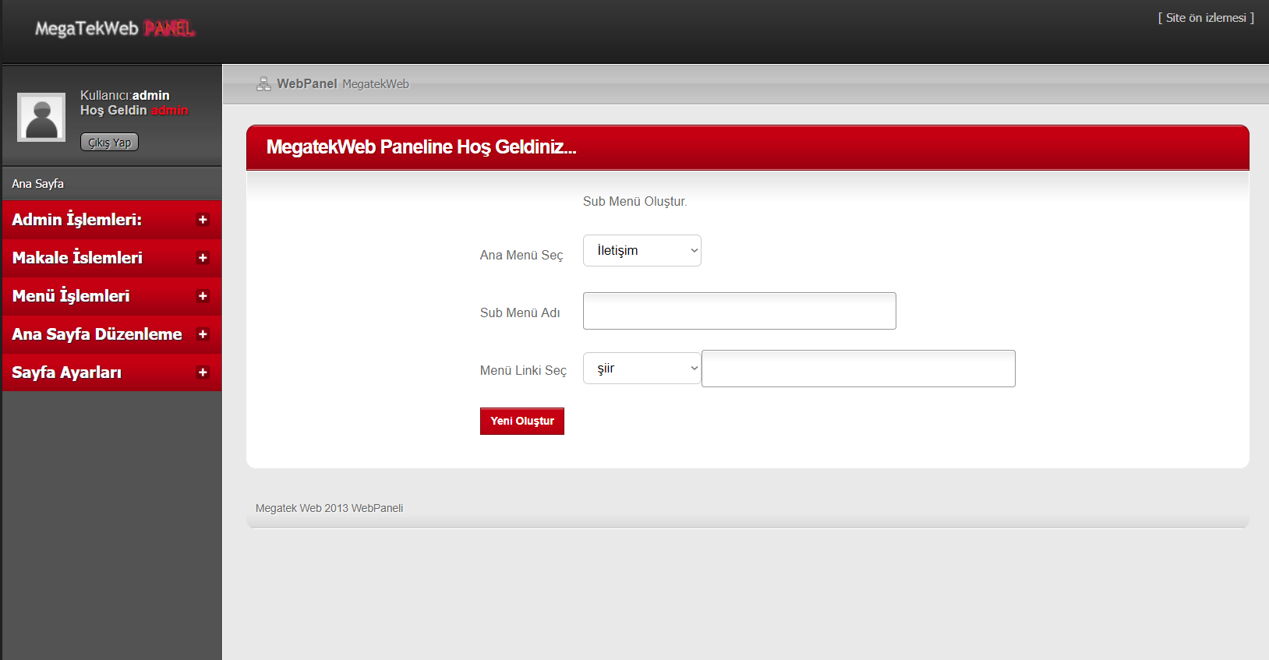Go to Ana Sayfa in sidebar
This screenshot has width=1269, height=660.
click(x=38, y=184)
